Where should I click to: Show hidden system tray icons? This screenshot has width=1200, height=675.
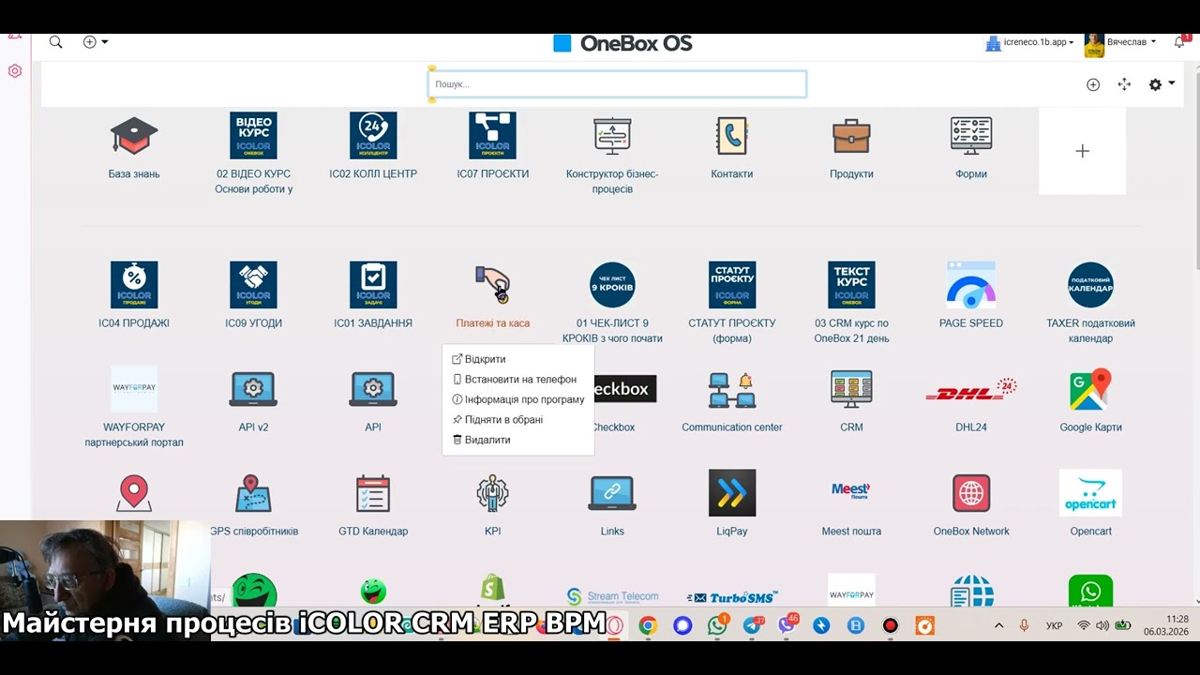tap(998, 625)
